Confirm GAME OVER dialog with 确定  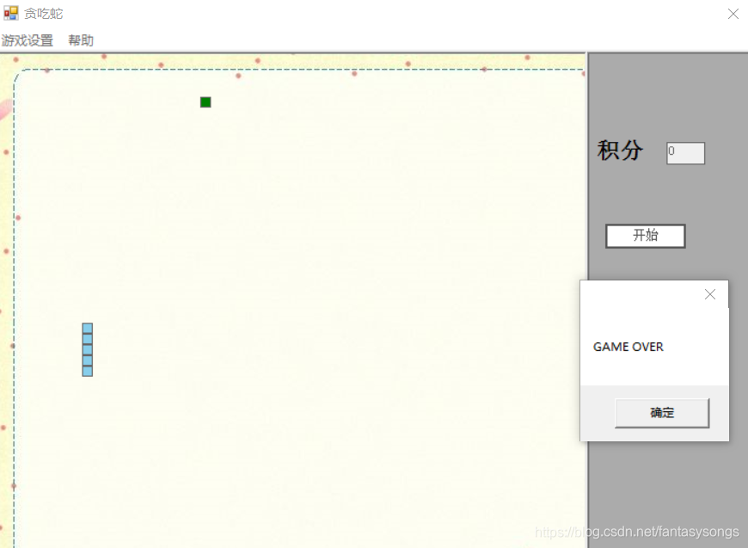[x=662, y=413]
